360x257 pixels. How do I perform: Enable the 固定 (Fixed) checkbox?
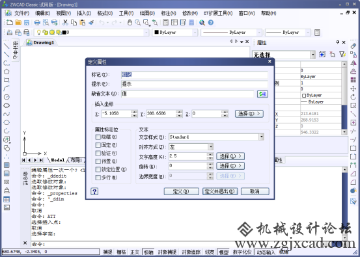(98, 145)
